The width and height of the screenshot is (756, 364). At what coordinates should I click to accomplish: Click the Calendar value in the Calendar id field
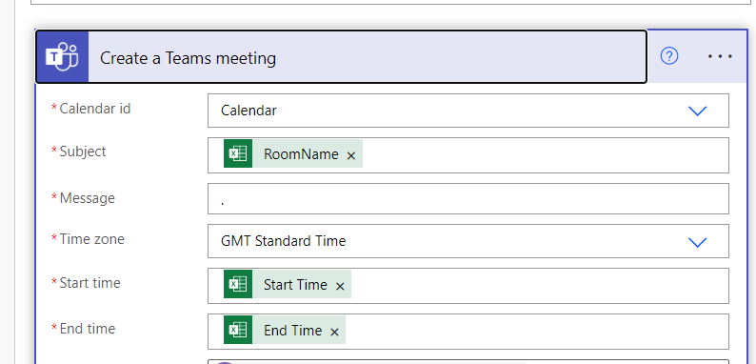[249, 111]
